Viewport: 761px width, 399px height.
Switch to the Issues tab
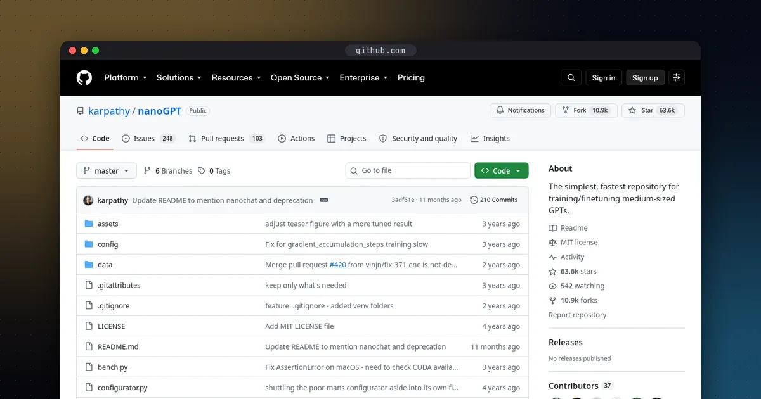[x=149, y=139]
